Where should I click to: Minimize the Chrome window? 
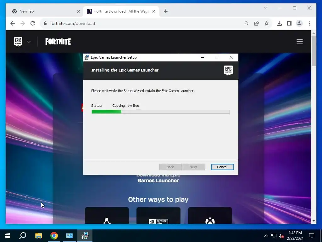(x=280, y=8)
